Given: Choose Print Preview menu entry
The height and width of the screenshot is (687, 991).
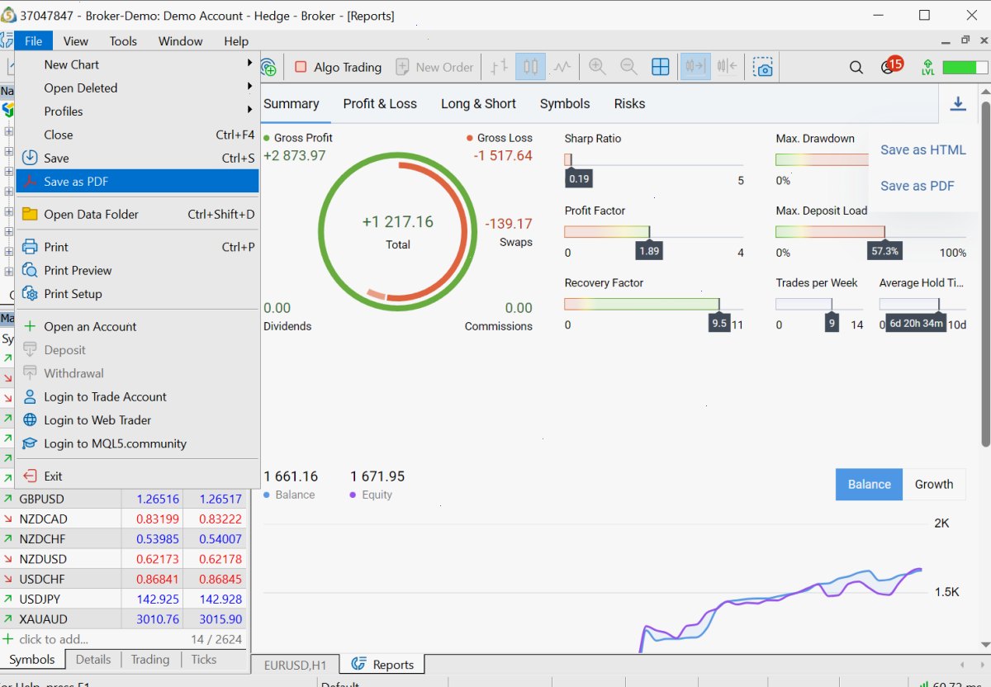Looking at the screenshot, I should (x=137, y=270).
